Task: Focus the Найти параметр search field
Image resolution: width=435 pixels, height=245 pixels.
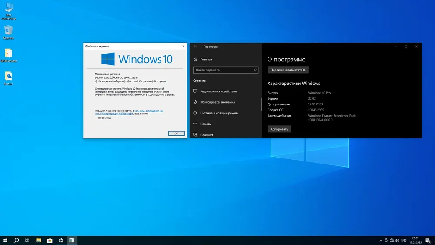Action: point(225,70)
